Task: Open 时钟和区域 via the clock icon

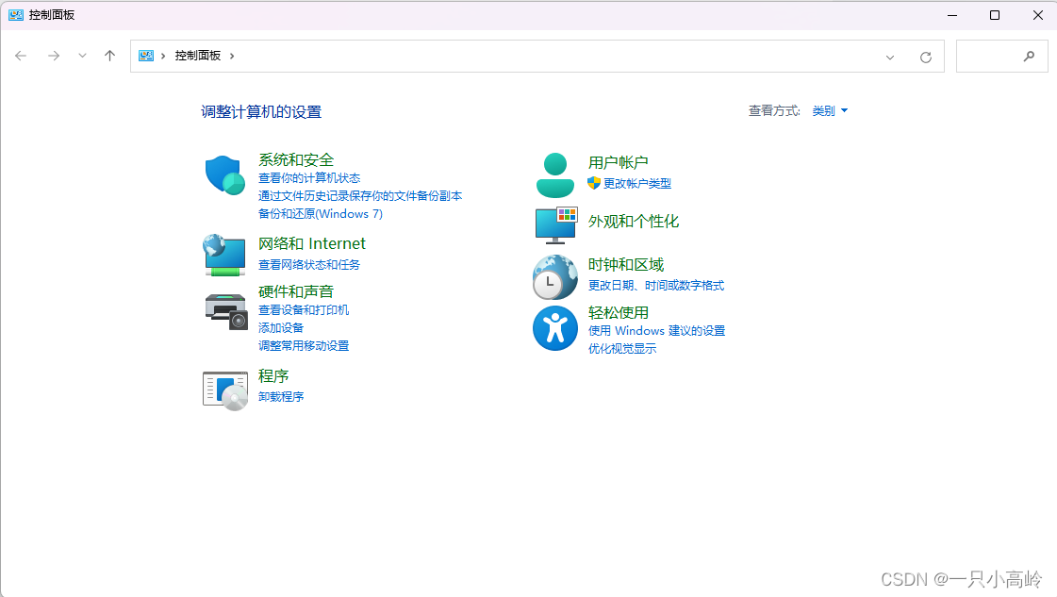Action: (x=554, y=276)
